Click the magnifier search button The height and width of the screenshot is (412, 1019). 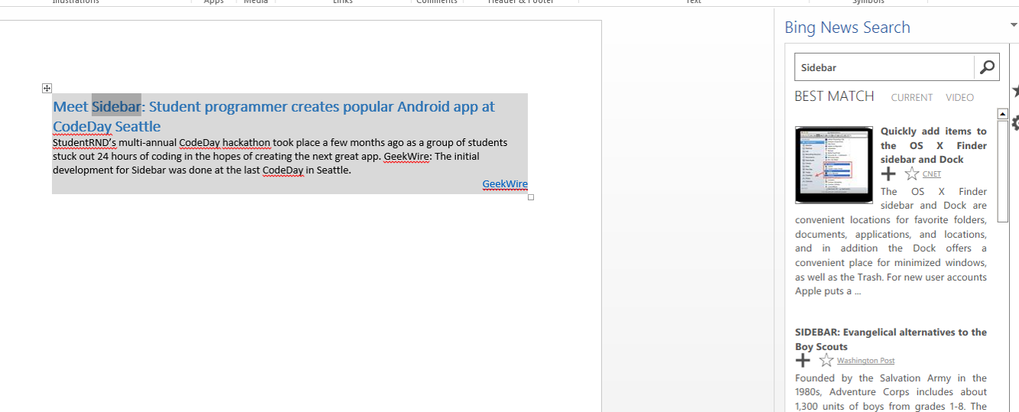pyautogui.click(x=987, y=67)
